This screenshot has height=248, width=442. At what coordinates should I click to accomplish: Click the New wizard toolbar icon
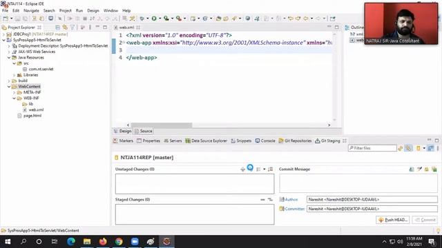6,19
